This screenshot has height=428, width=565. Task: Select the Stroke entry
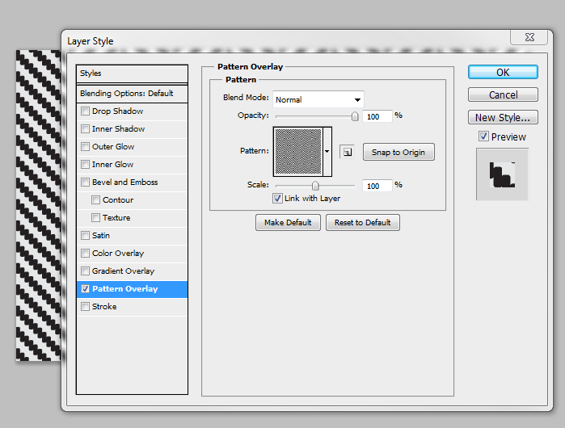(x=104, y=307)
